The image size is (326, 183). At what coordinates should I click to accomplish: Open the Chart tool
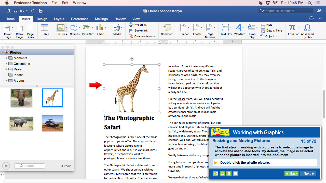coord(100,28)
